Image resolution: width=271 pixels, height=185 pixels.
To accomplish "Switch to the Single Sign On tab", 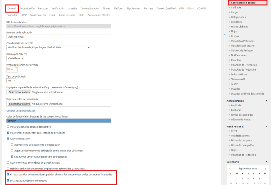I will 38,15.
